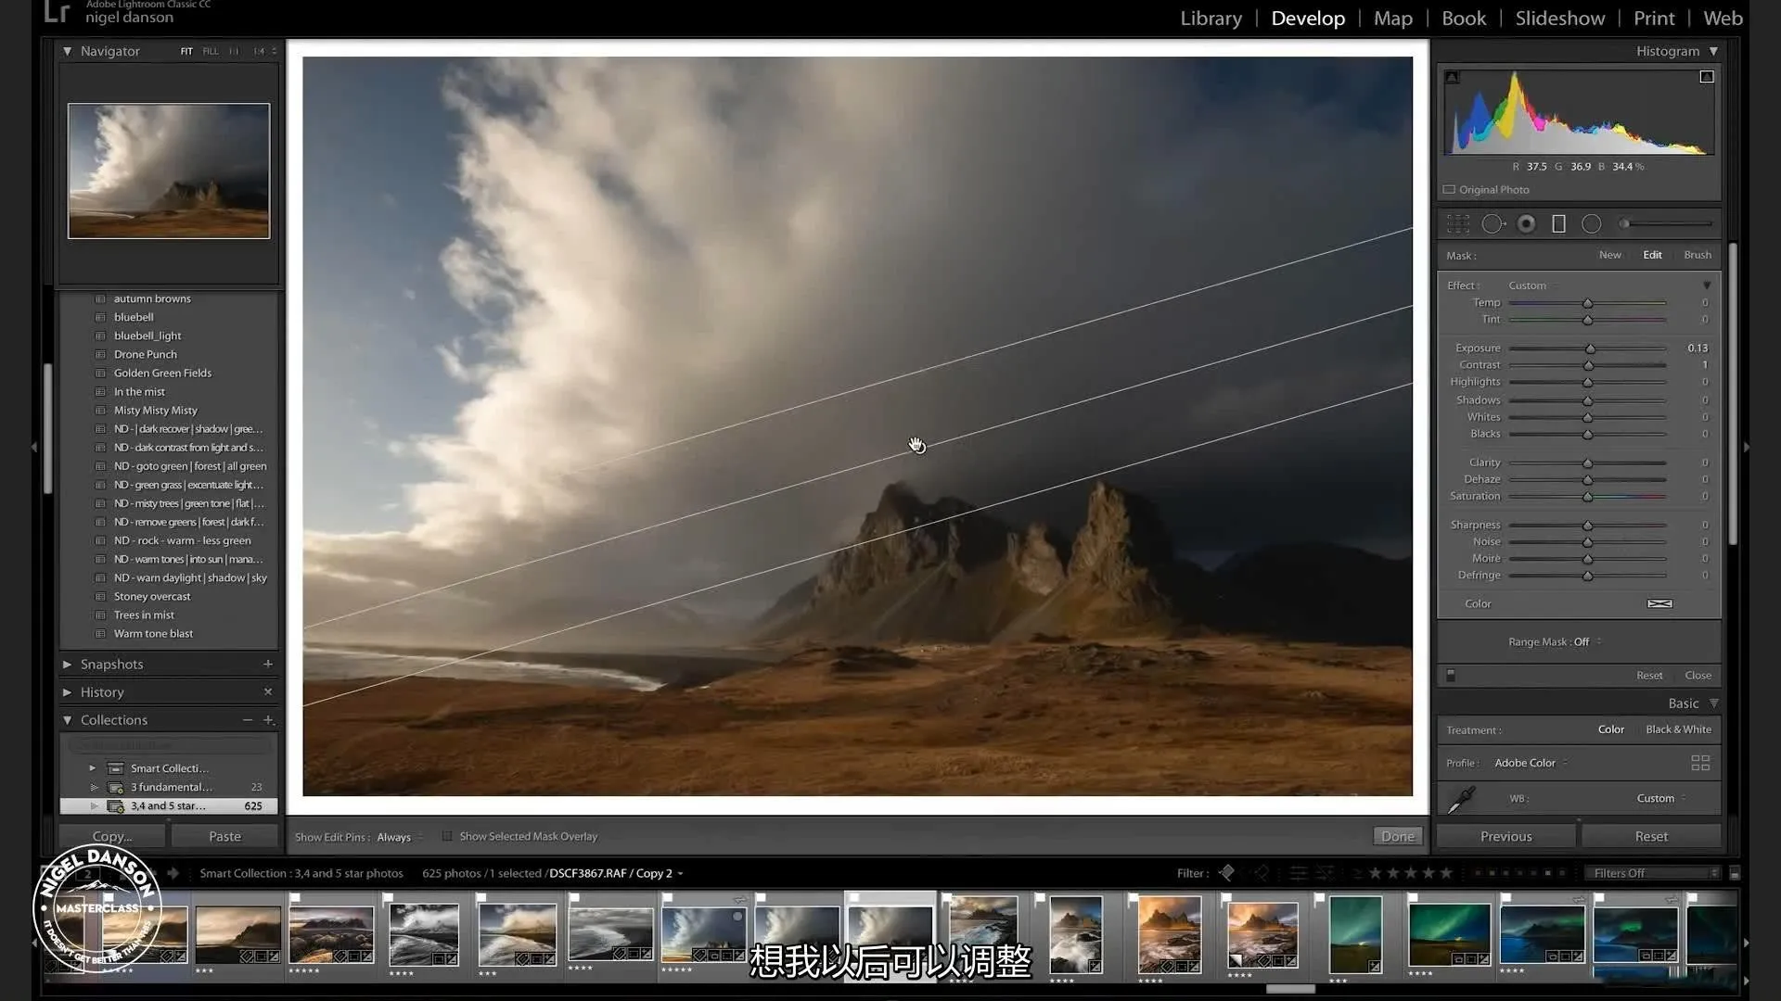
Task: Filter by edited status icon
Action: point(1298,873)
